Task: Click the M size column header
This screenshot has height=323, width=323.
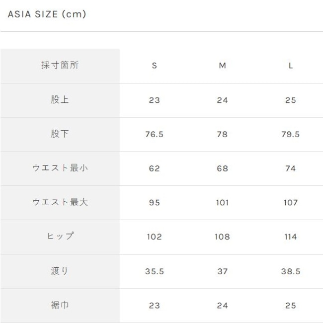Action: coord(223,66)
